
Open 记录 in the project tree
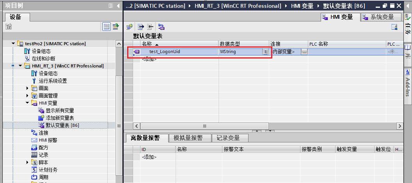(43, 155)
